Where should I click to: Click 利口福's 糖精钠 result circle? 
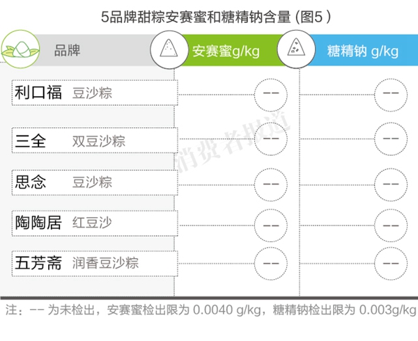(390, 93)
